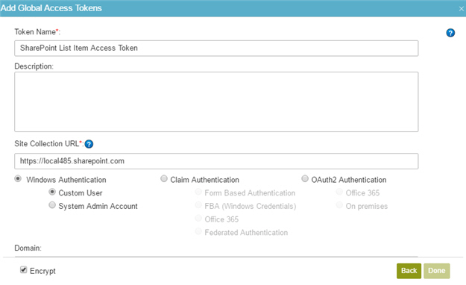The height and width of the screenshot is (285, 466).
Task: Click the Back button
Action: [x=409, y=271]
